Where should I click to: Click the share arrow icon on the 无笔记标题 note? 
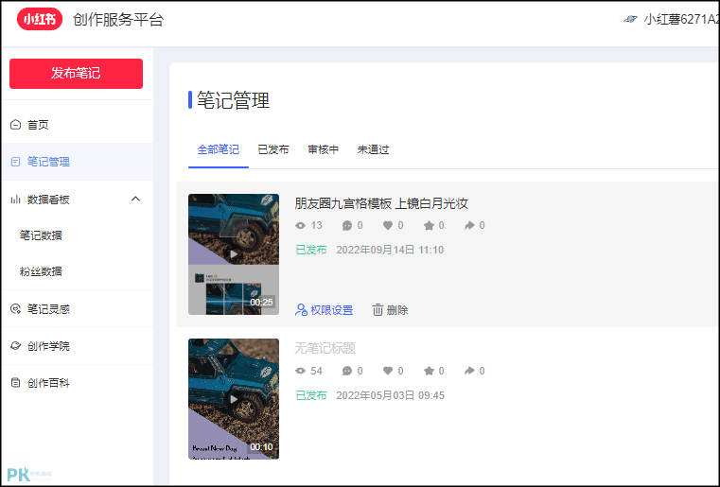click(x=469, y=371)
